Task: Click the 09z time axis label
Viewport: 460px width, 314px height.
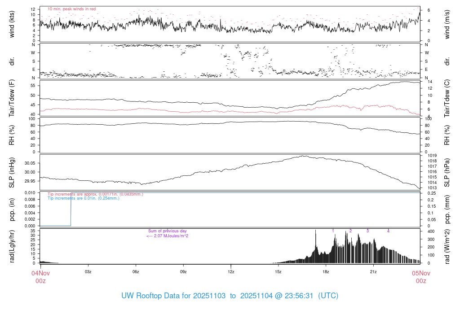Action: click(183, 272)
